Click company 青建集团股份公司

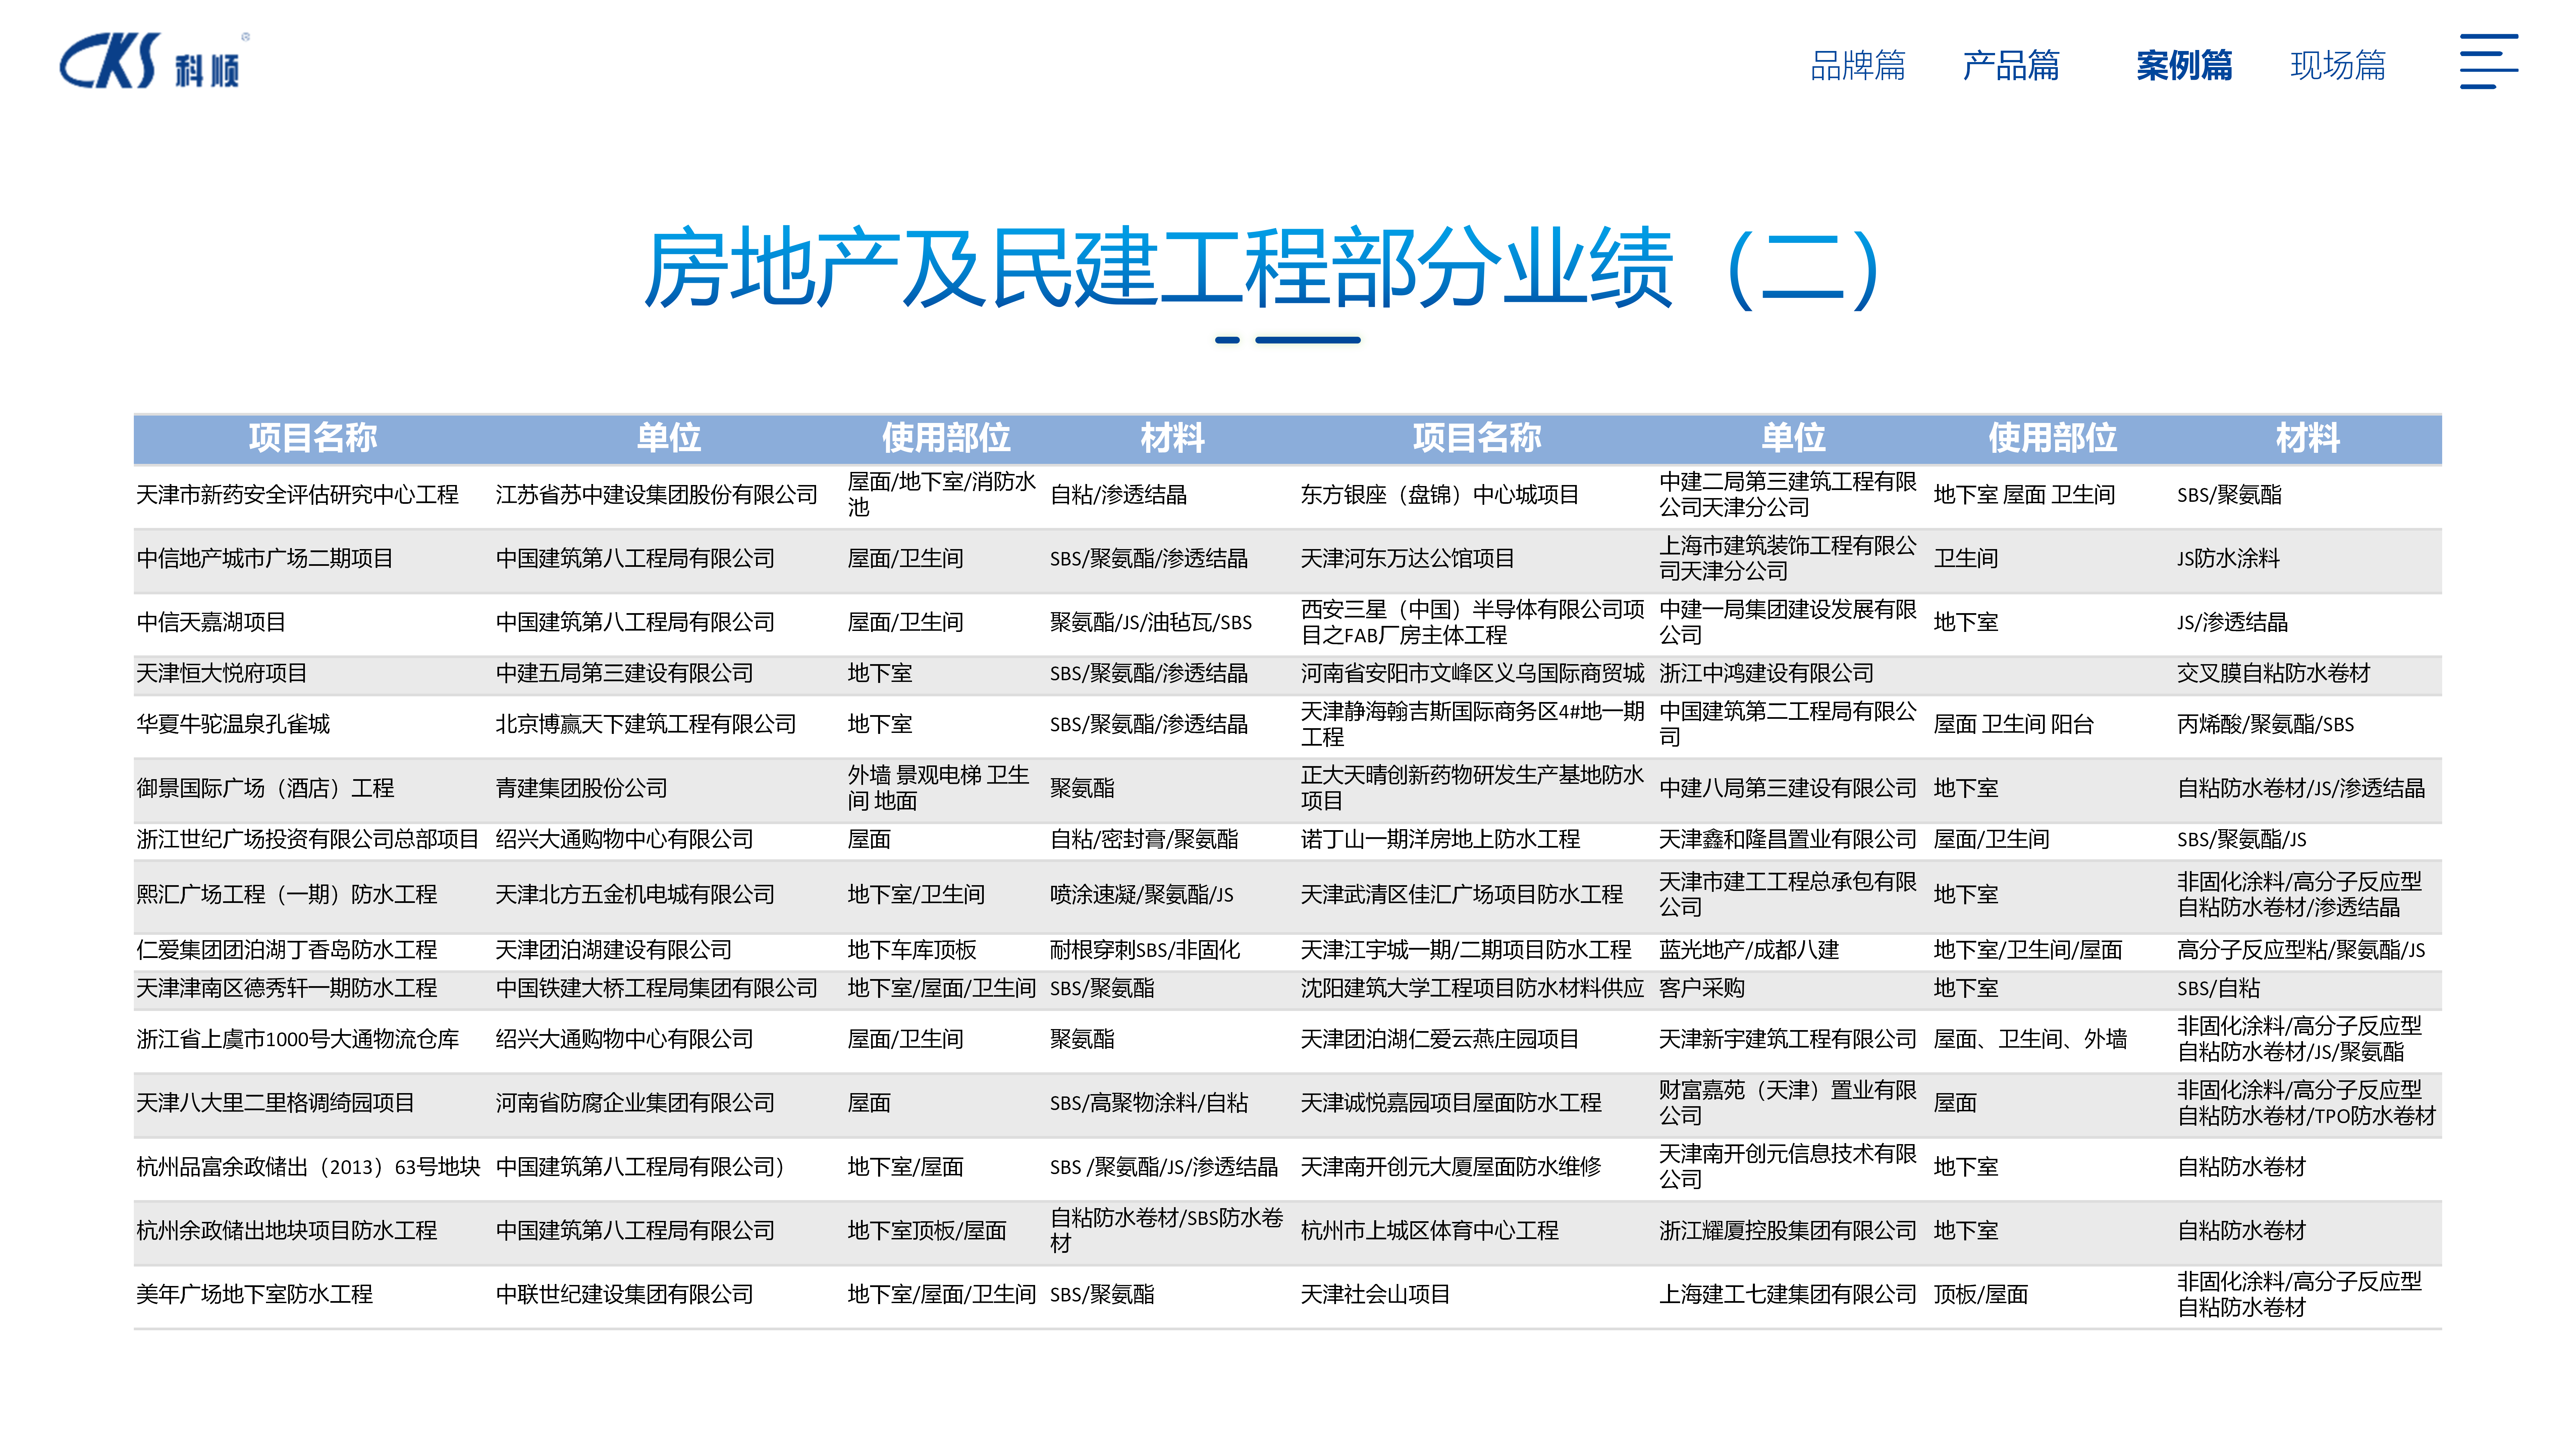pos(582,789)
